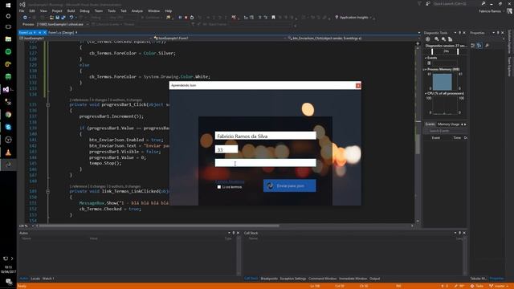Click the Reset View icon in Diagnostic Tools
The height and width of the screenshot is (289, 514).
[x=450, y=39]
